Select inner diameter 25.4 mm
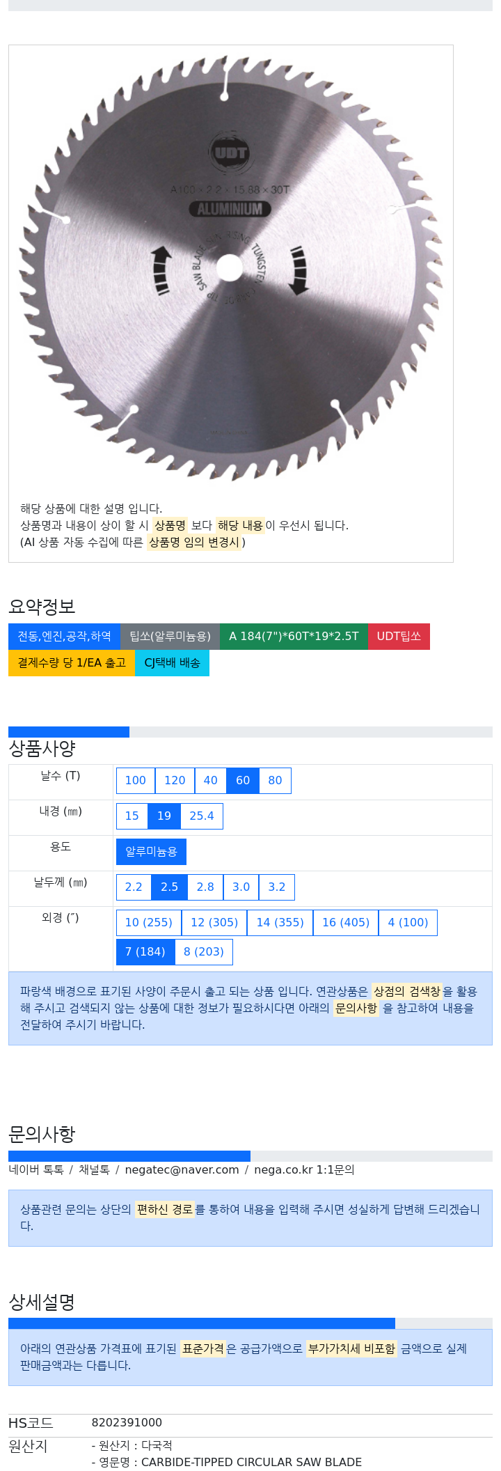This screenshot has height=1471, width=501. pos(202,816)
